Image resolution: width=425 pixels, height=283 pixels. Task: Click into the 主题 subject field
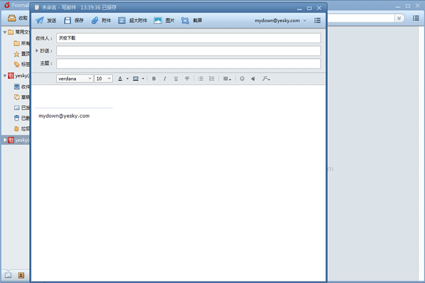point(188,64)
